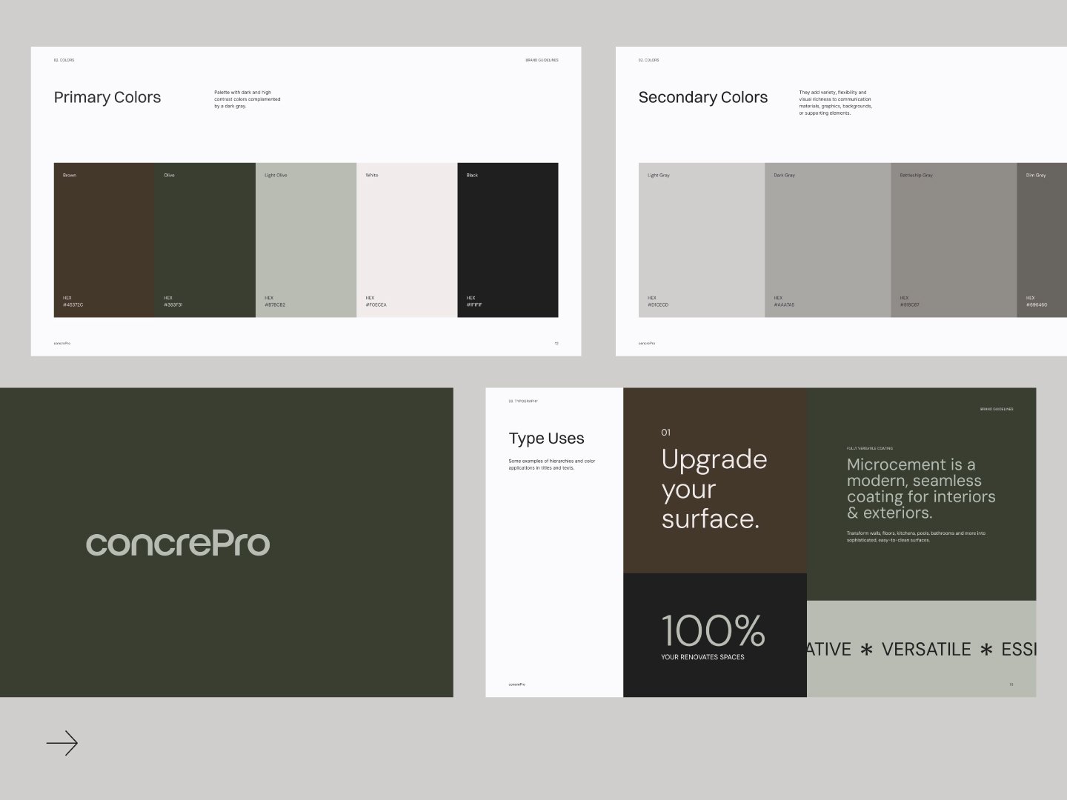Select the Brown color swatch
Screen dimensions: 1067x800
104,240
